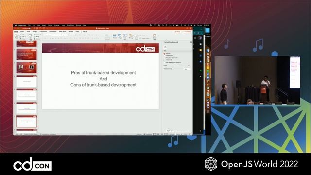This screenshot has height=175, width=311.
Task: Click the cdCON logo on the slide
Action: click(145, 49)
